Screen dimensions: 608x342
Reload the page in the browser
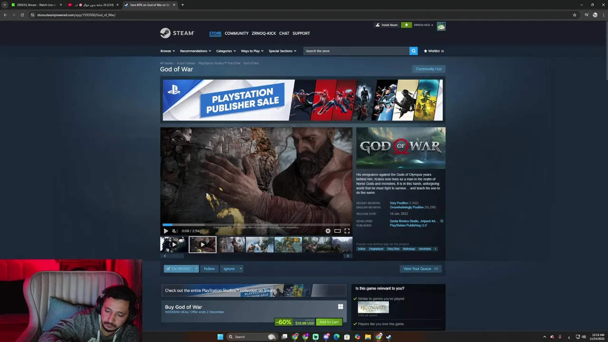pyautogui.click(x=22, y=15)
